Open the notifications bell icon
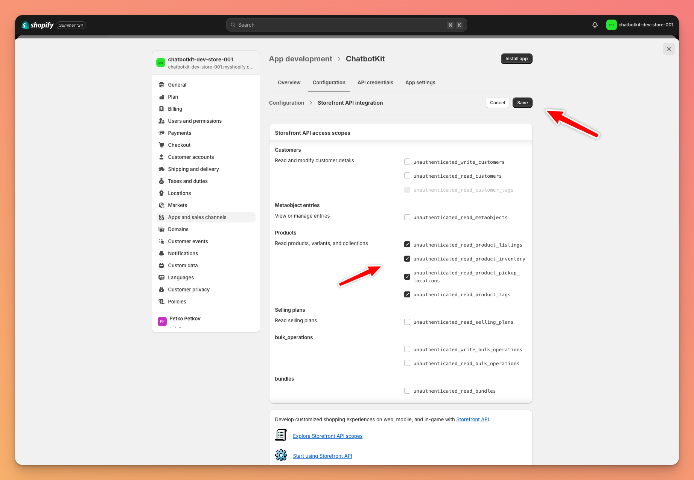This screenshot has height=480, width=694. pyautogui.click(x=595, y=25)
